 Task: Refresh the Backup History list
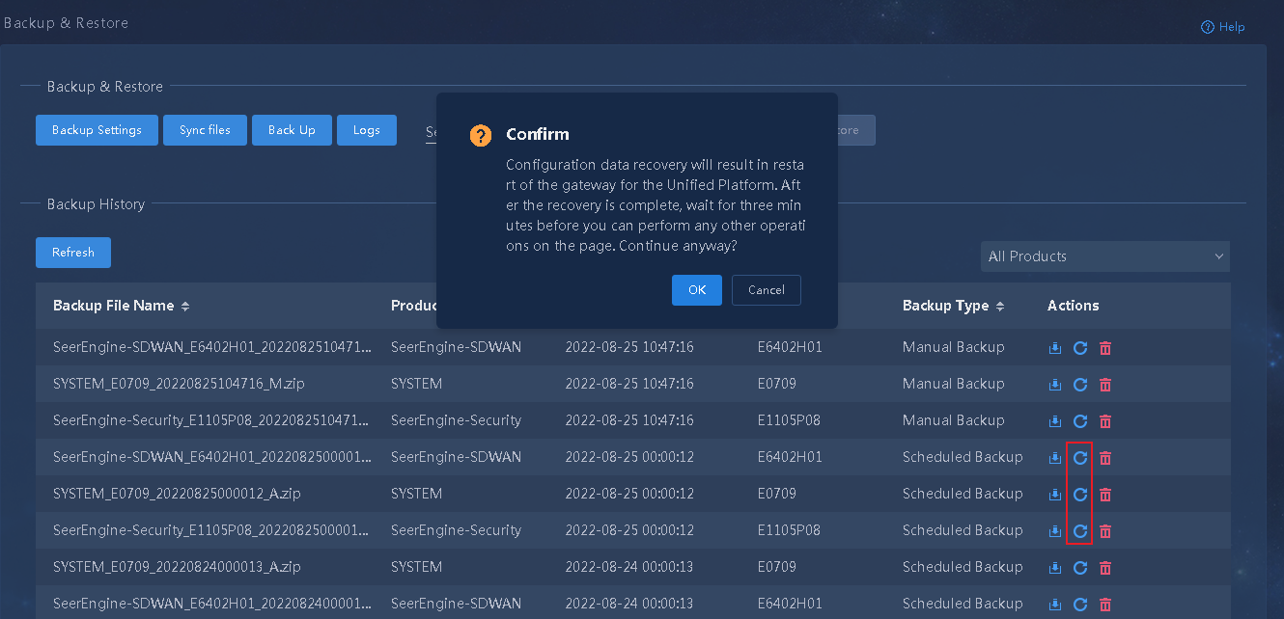coord(73,253)
